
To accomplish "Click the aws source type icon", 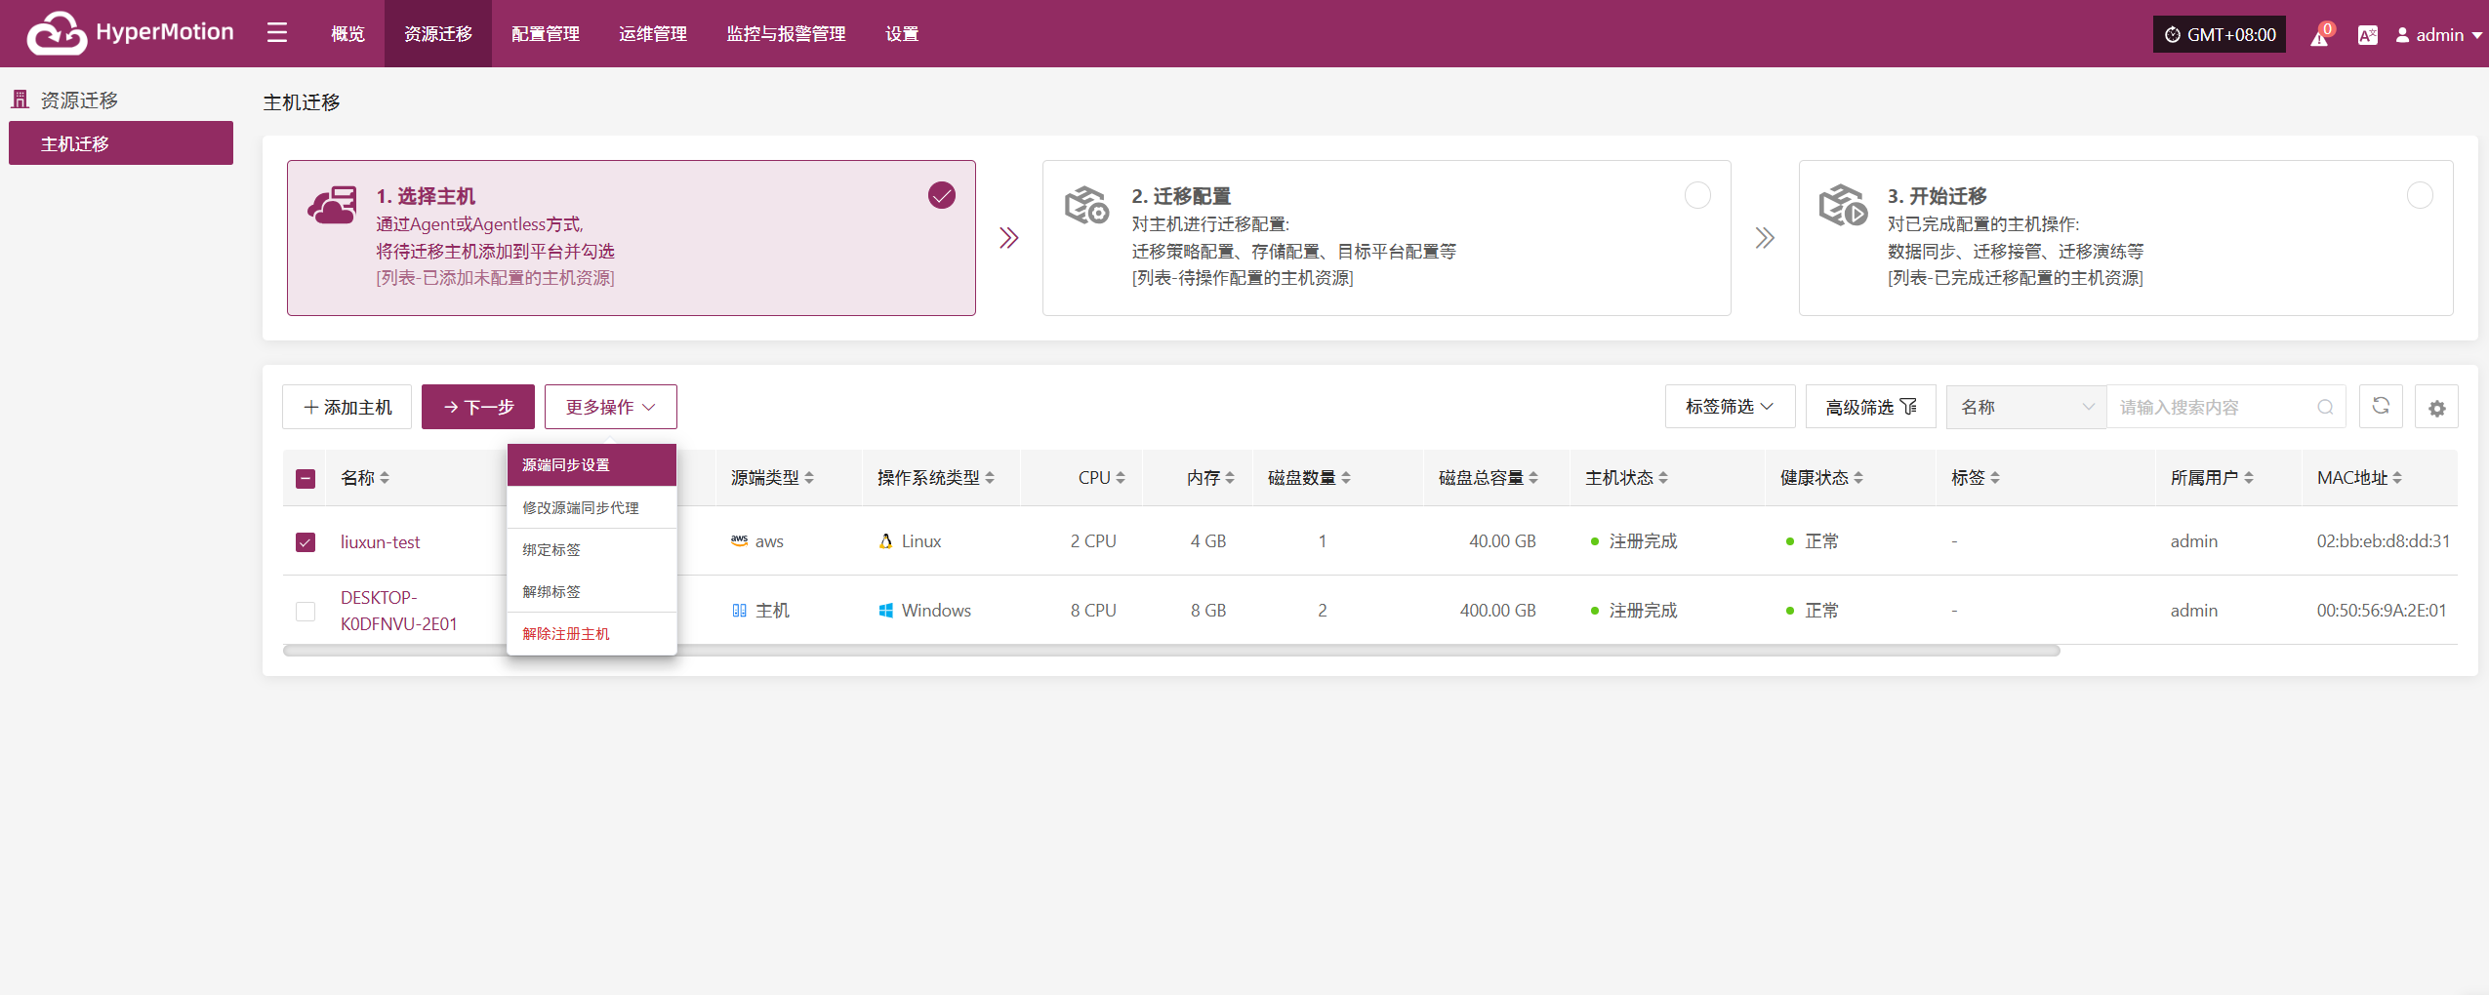I will point(739,540).
